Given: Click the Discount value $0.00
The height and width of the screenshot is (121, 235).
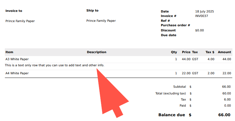Looking at the screenshot, I should pyautogui.click(x=200, y=30).
